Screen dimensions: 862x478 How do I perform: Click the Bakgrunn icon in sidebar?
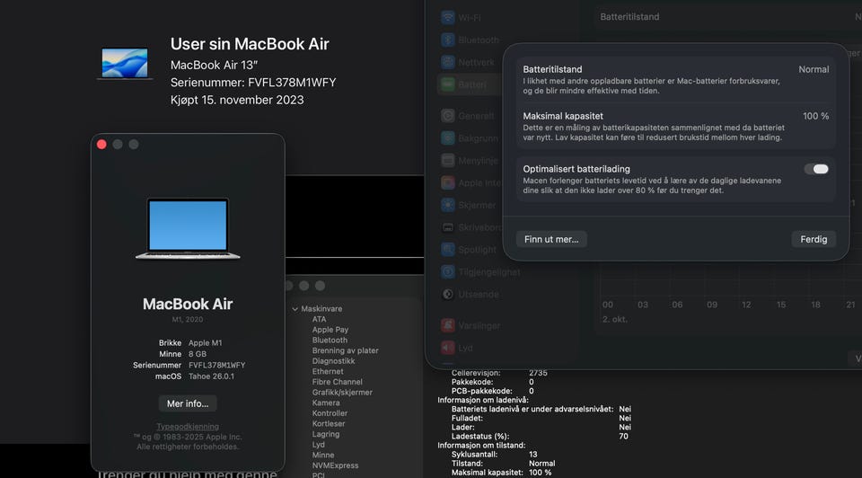coord(448,138)
